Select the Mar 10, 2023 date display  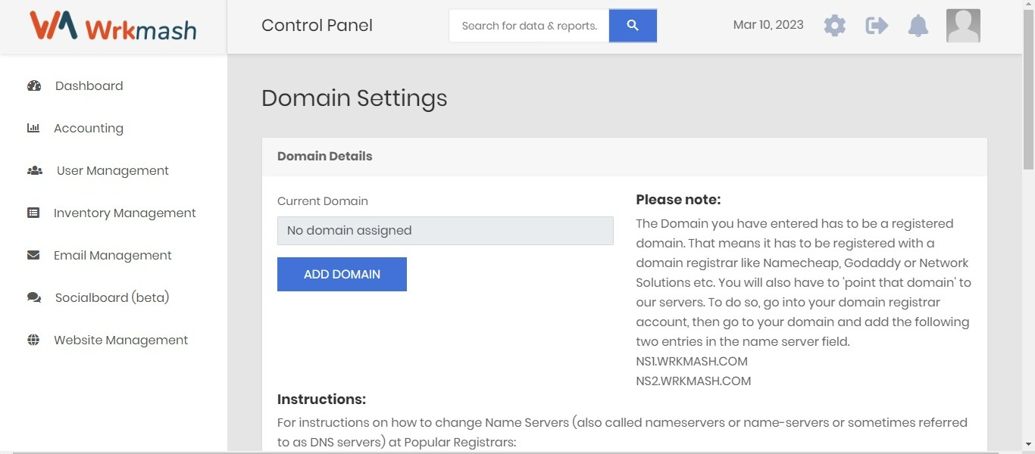pos(768,24)
